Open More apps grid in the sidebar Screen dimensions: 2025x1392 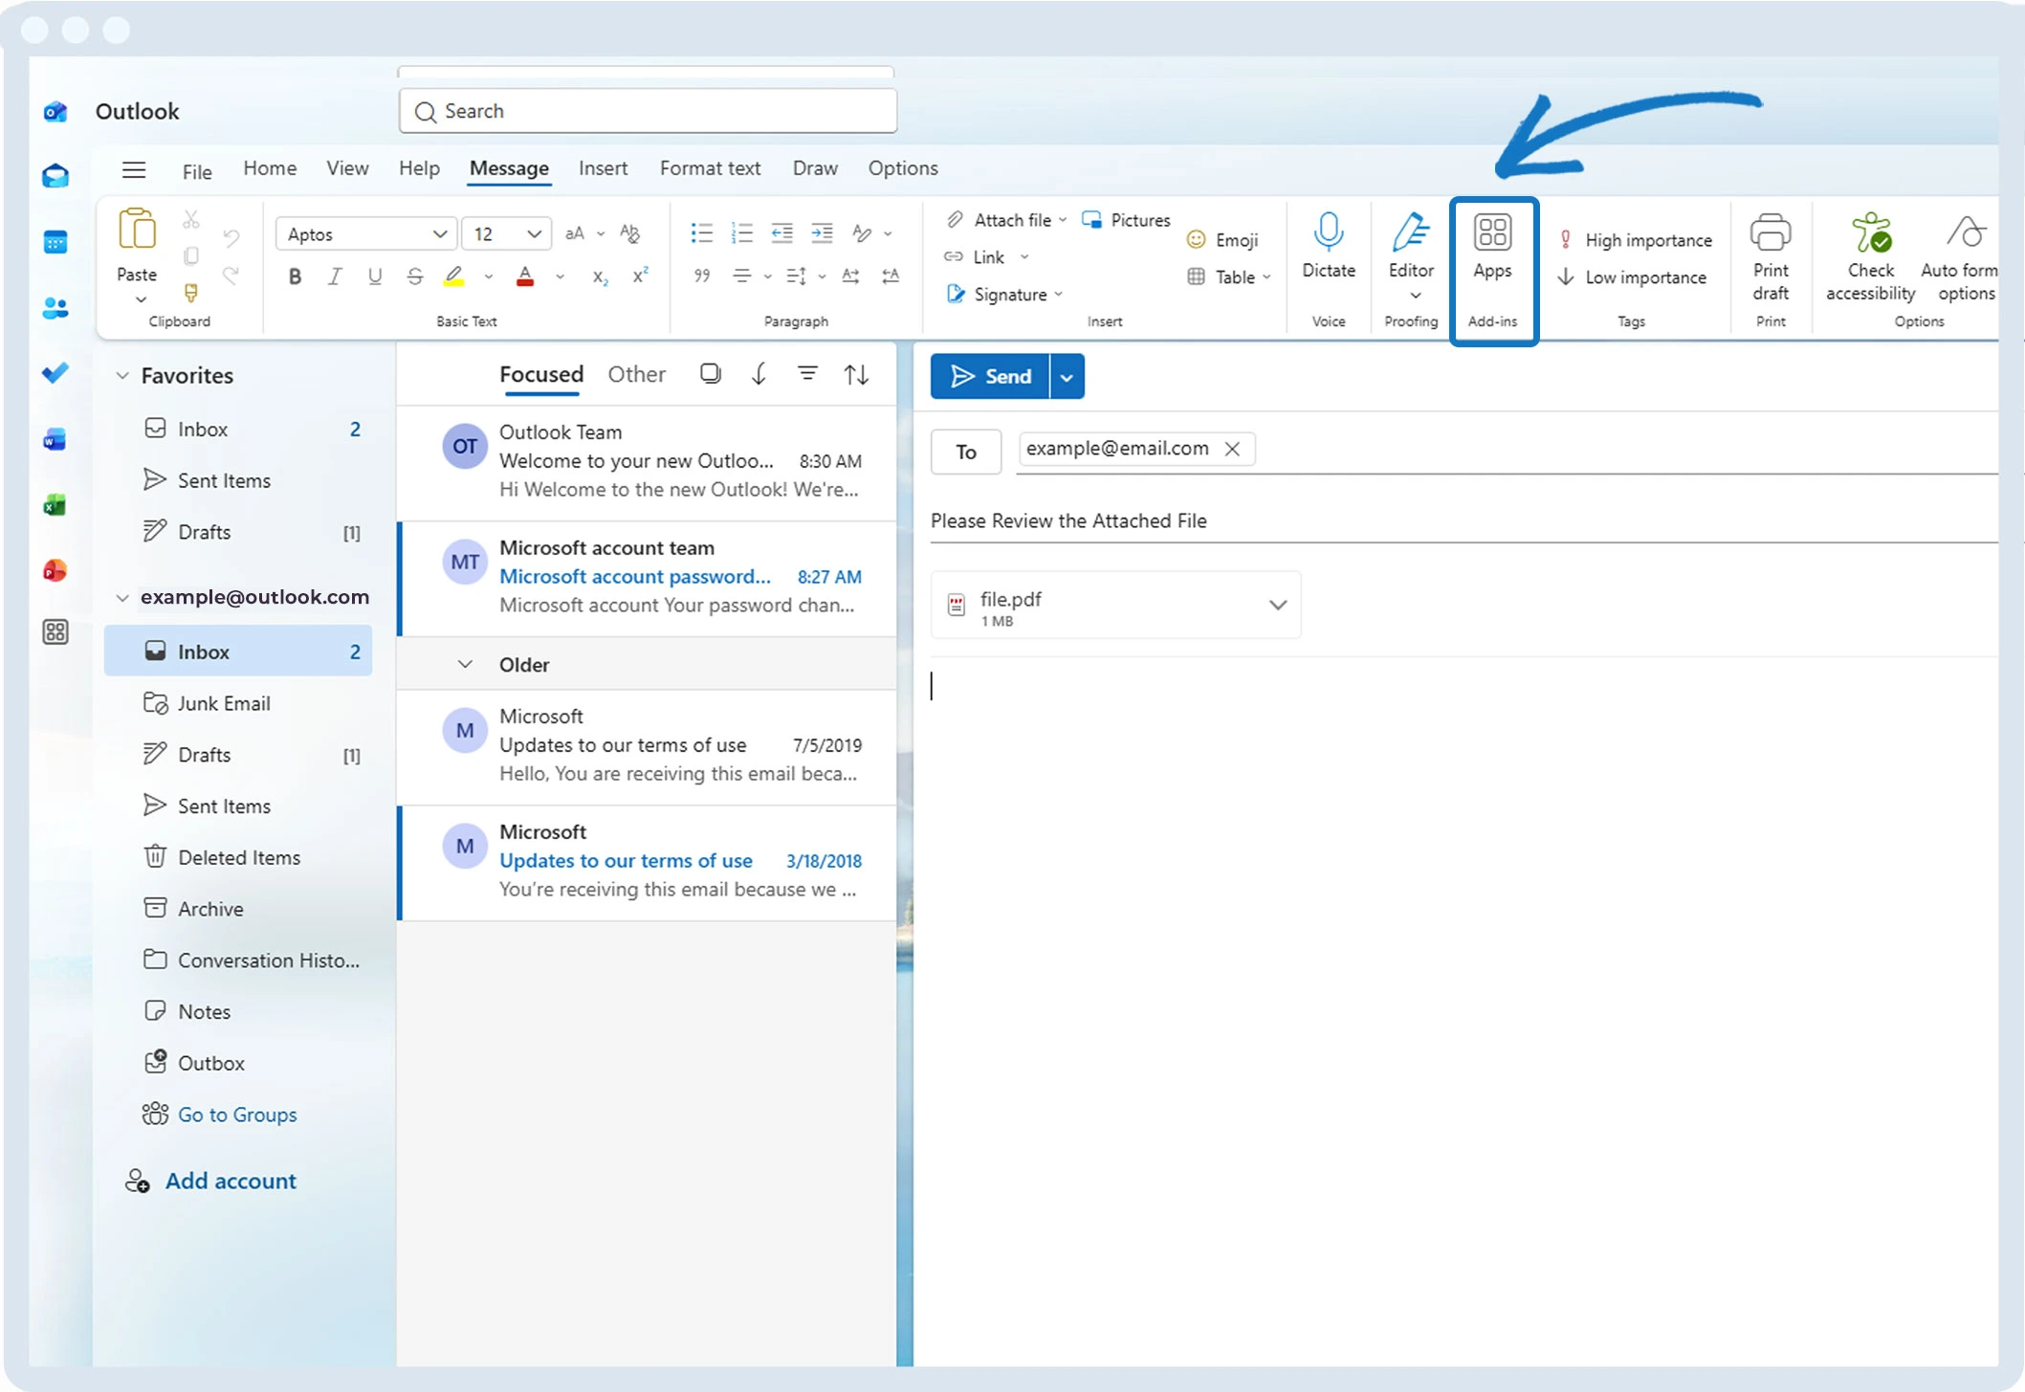[x=55, y=631]
